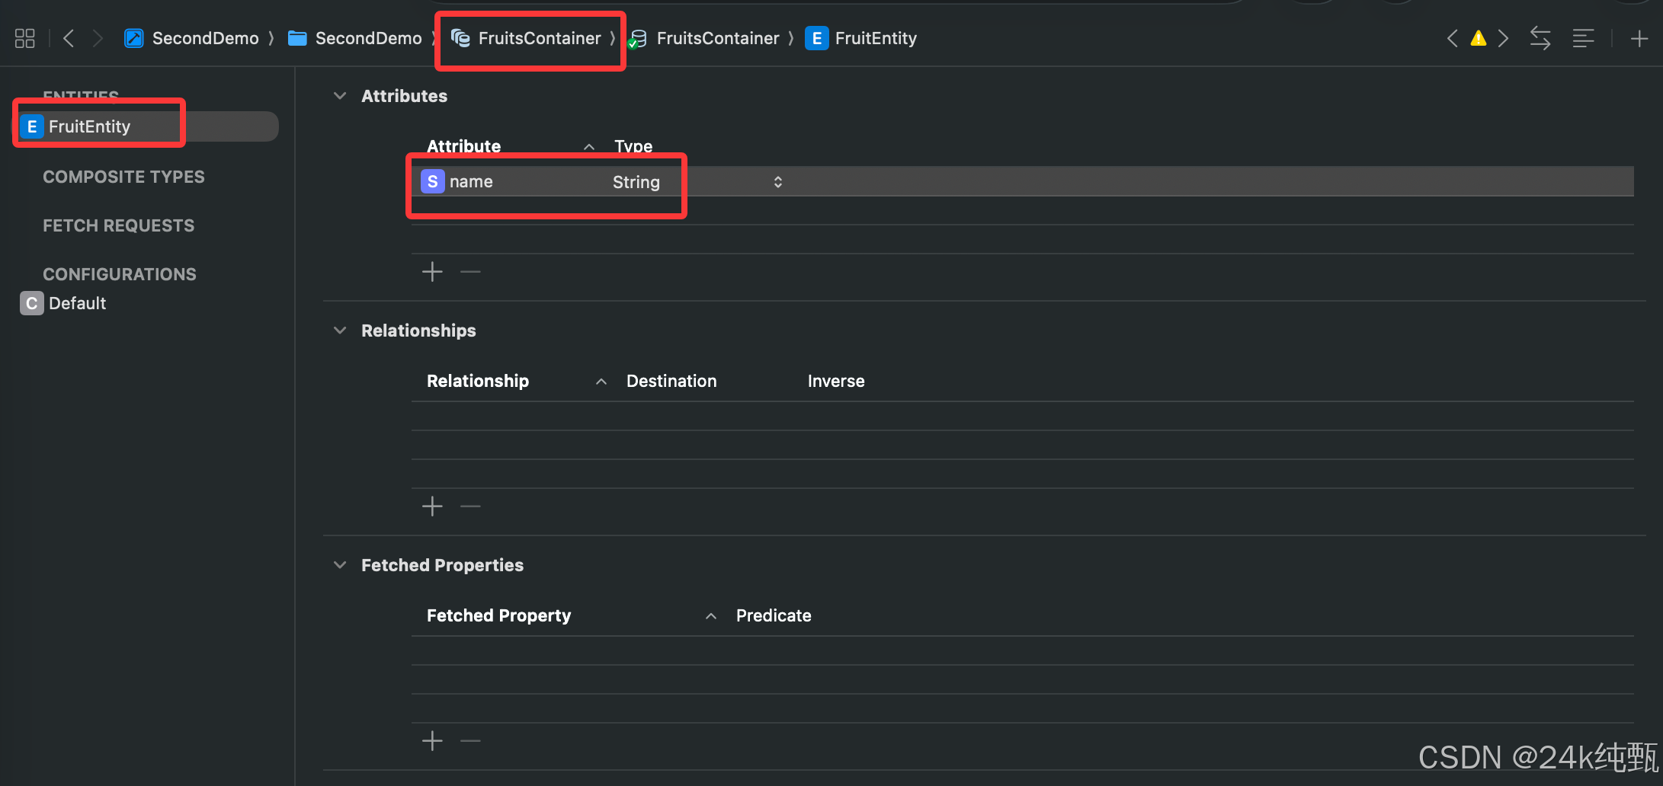Collapse the Attributes section
Screen dimensions: 1663x786
(340, 96)
